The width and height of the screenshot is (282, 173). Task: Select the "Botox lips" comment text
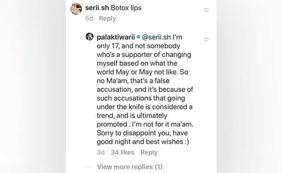click(128, 8)
